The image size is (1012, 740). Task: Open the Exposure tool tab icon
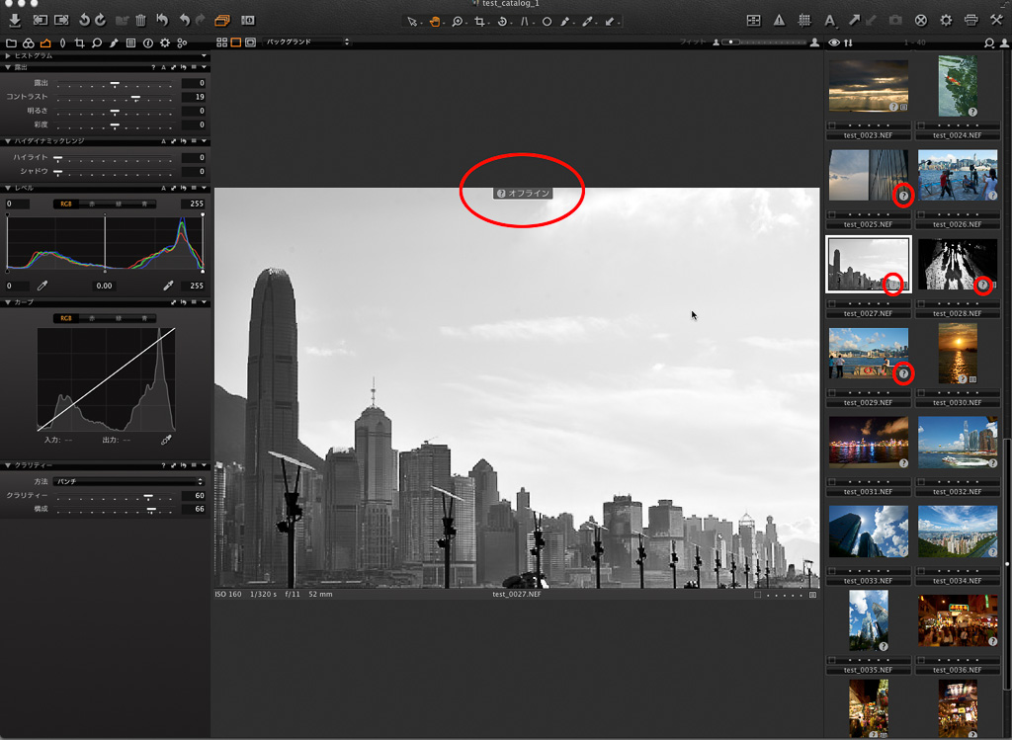pos(44,43)
